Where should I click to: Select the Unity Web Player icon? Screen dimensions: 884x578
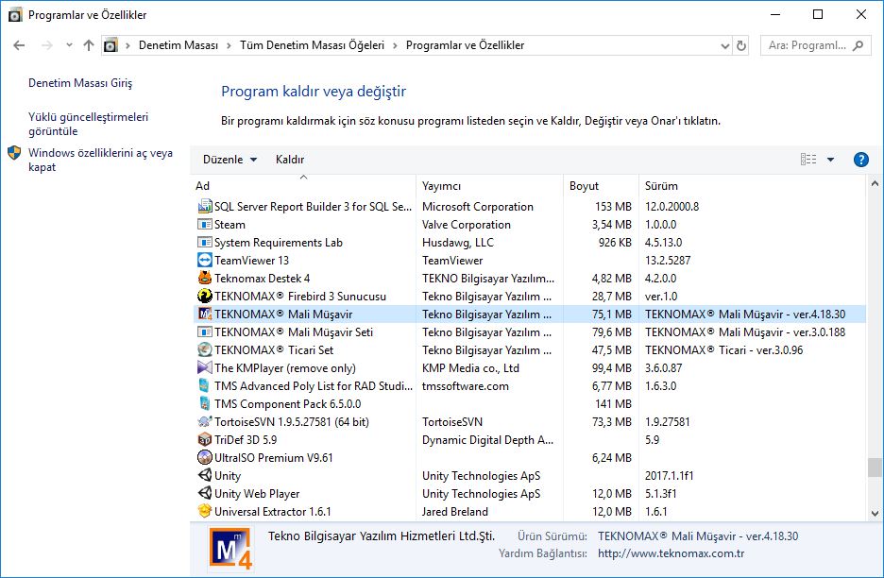click(x=205, y=494)
